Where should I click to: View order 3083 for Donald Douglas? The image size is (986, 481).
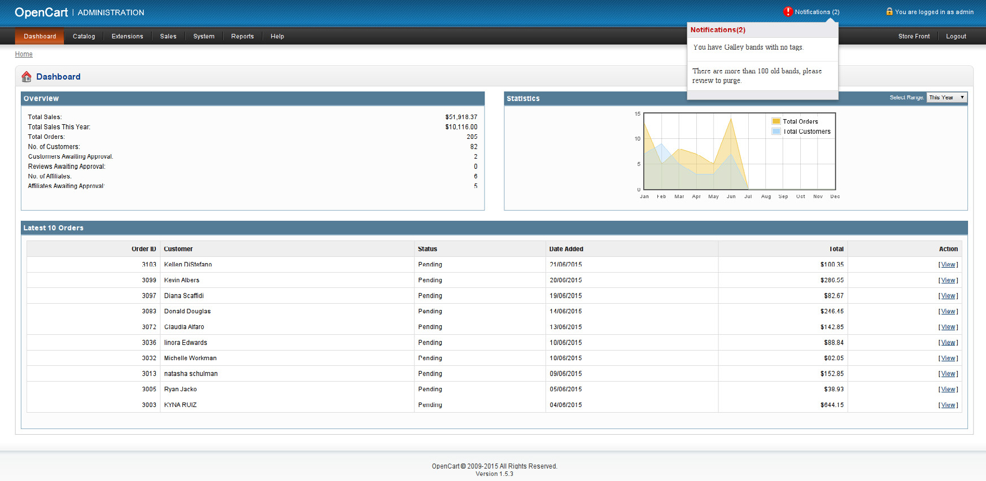coord(948,312)
